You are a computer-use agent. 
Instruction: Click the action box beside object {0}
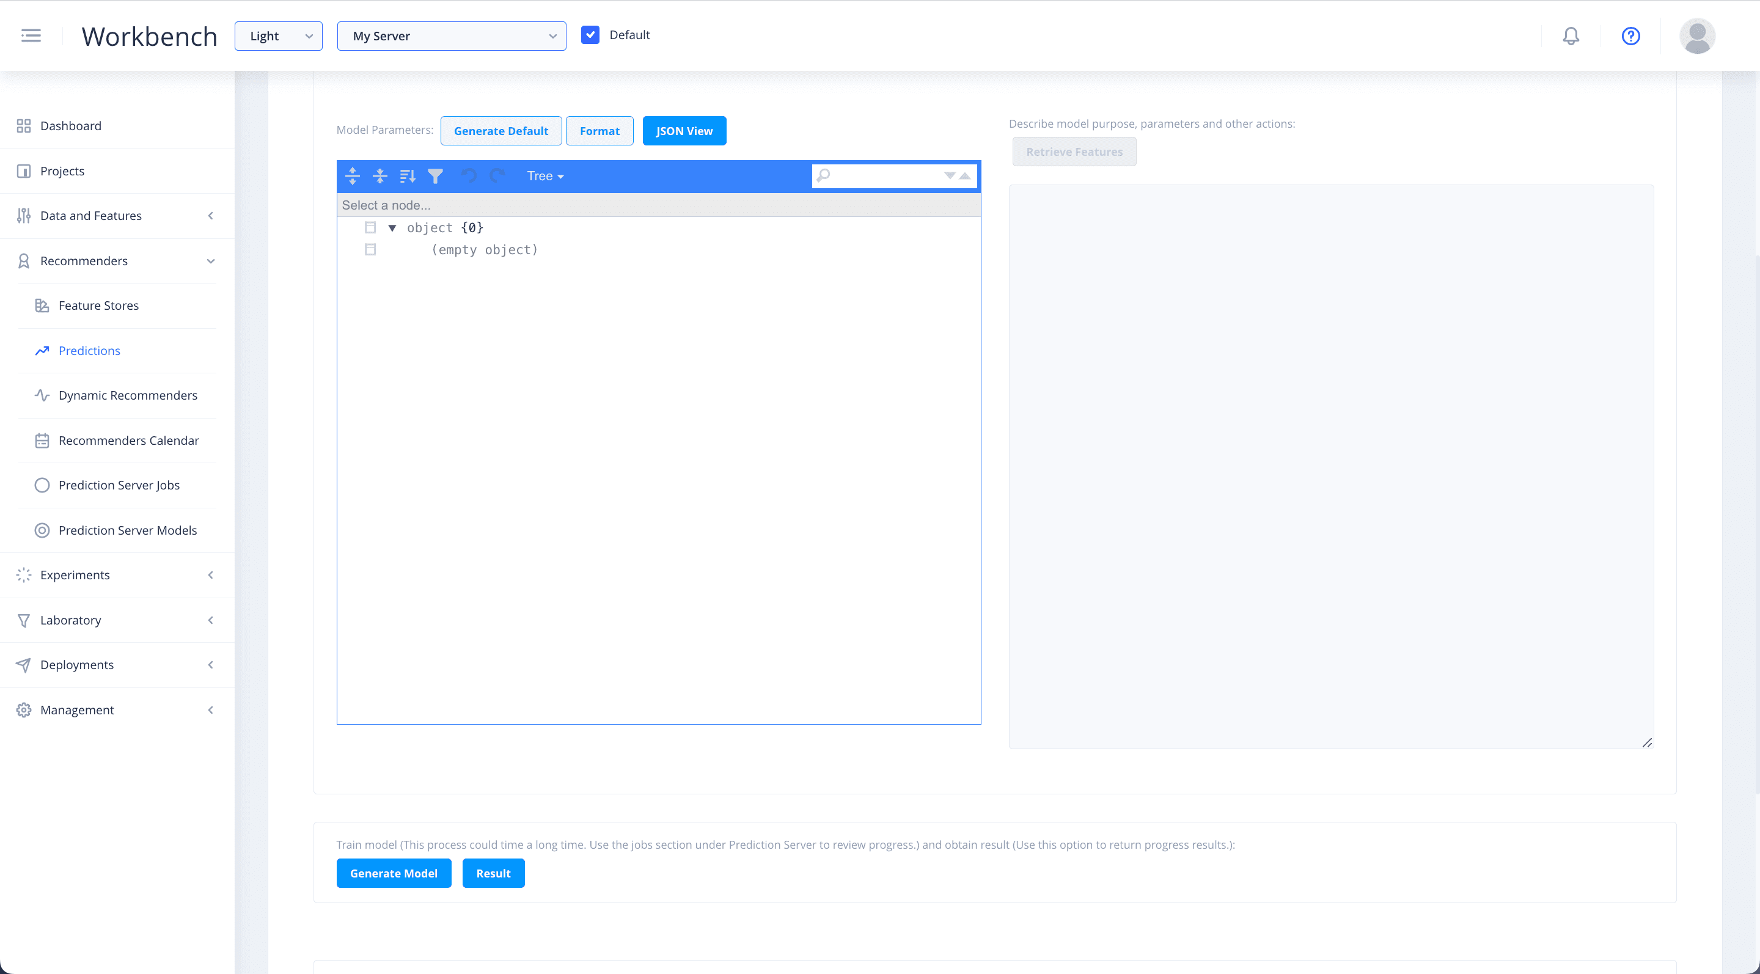point(370,227)
